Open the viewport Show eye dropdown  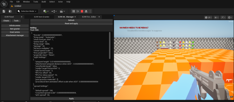click(216, 18)
